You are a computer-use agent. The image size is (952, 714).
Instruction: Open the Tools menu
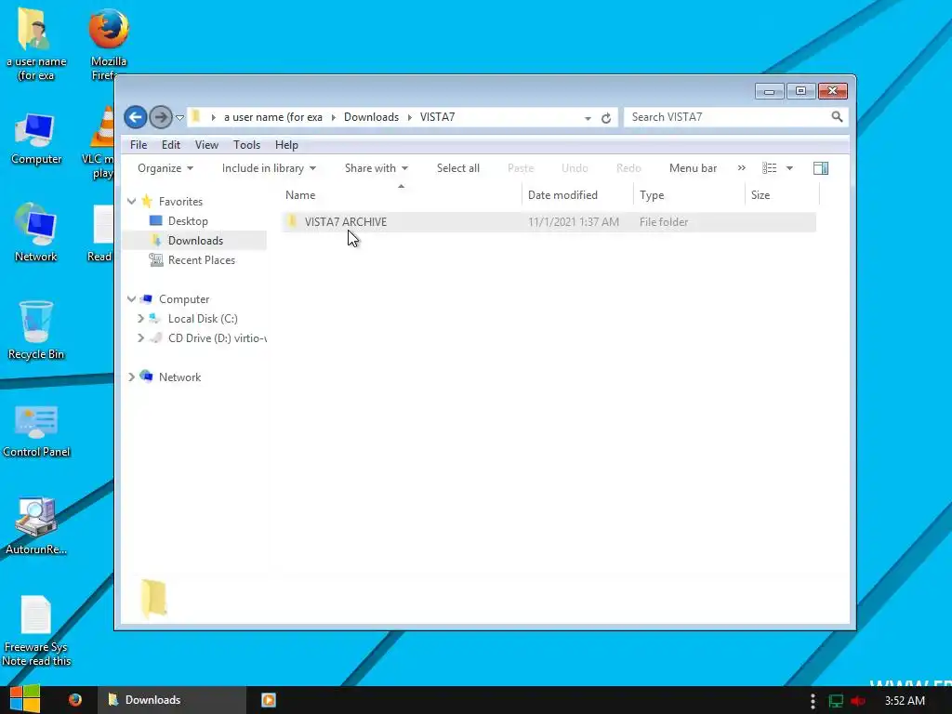246,145
